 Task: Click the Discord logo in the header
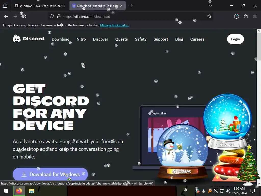click(x=29, y=39)
